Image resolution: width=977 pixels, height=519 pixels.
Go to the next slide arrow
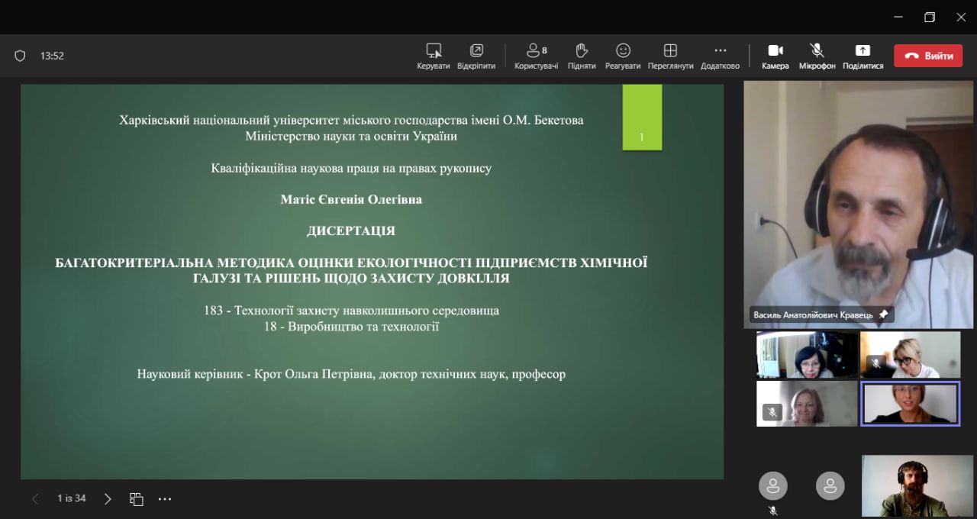pyautogui.click(x=108, y=499)
